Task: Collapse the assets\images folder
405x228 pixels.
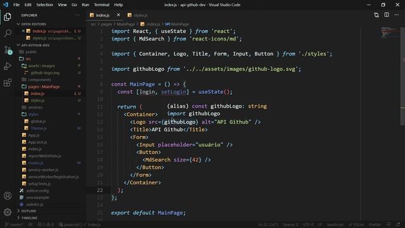Action: [x=51, y=66]
